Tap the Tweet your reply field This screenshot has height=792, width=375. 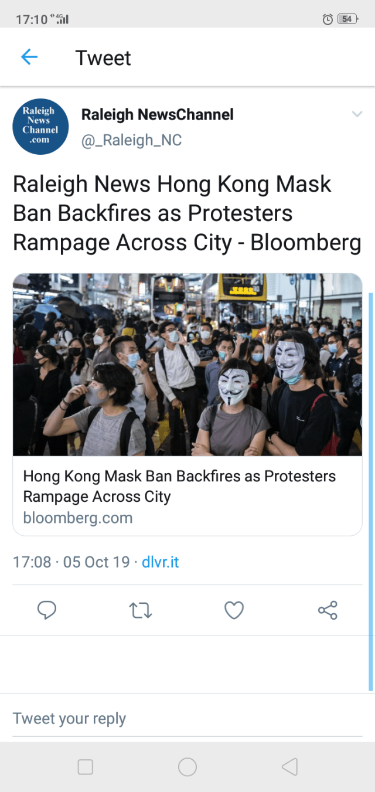(x=187, y=719)
